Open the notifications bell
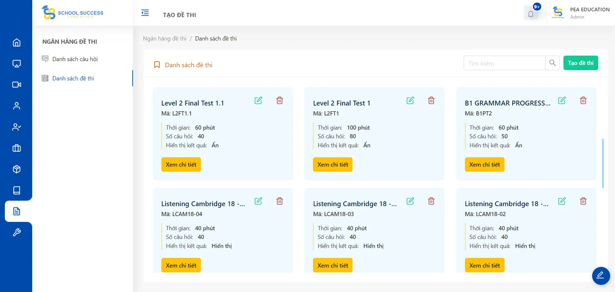The image size is (615, 292). click(x=531, y=14)
